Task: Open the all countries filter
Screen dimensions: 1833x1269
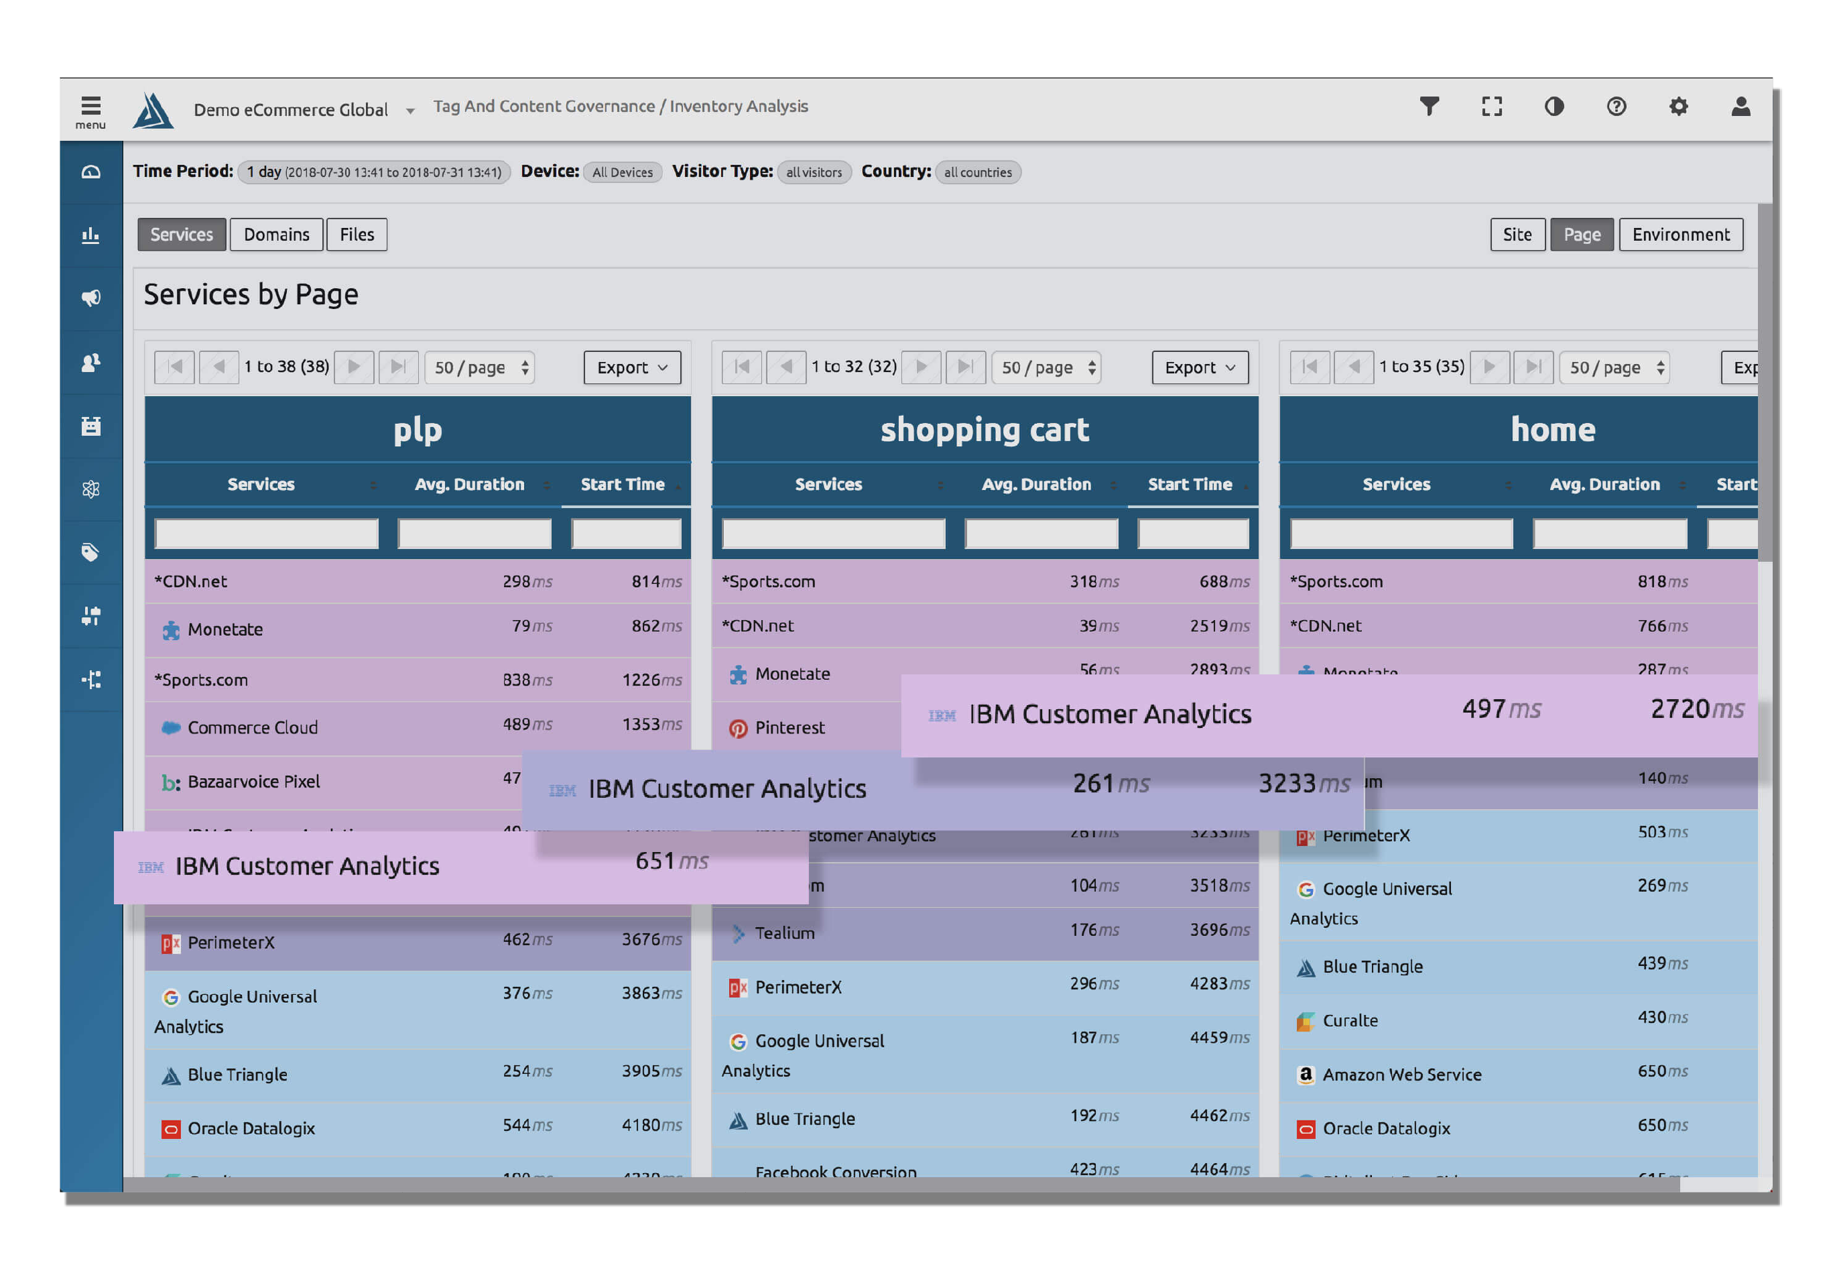Action: click(x=978, y=172)
